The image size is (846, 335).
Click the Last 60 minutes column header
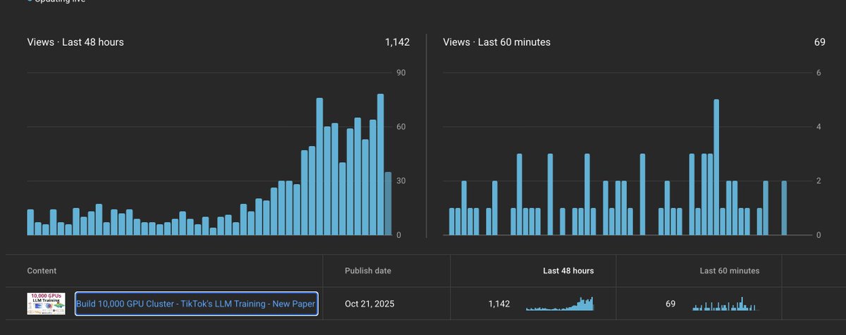point(730,271)
